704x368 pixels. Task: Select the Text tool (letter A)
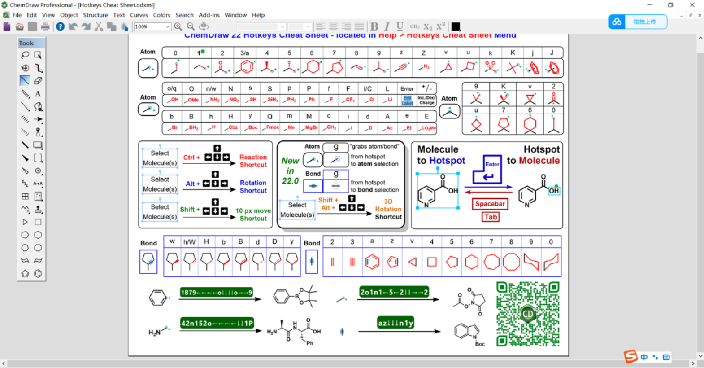tap(38, 94)
